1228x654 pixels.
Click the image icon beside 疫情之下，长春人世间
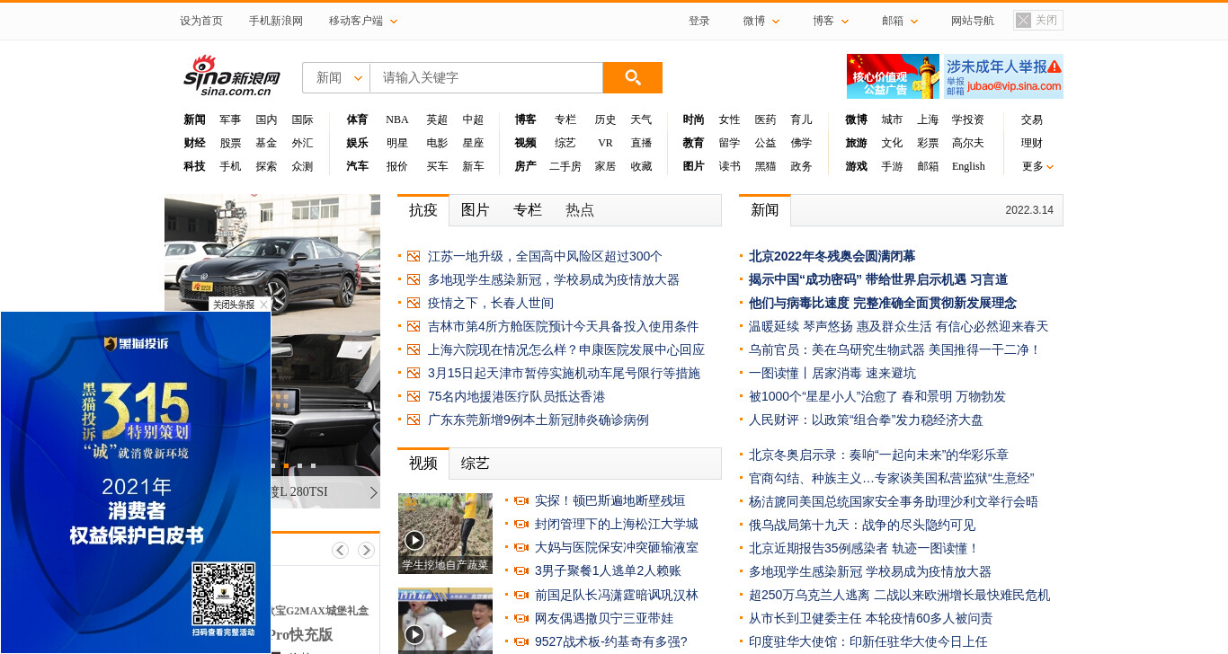(414, 303)
